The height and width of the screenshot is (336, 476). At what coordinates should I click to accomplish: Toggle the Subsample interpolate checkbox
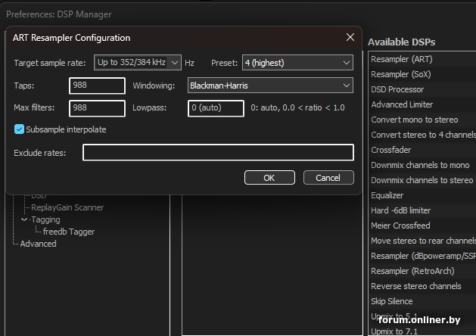19,129
